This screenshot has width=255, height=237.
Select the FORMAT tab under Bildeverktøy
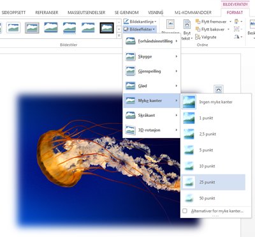point(235,13)
